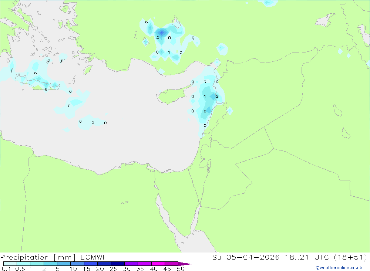Select the 2–5 mm legend color swatch
Image resolution: width=370 pixels, height=271 pixels.
pyautogui.click(x=50, y=264)
